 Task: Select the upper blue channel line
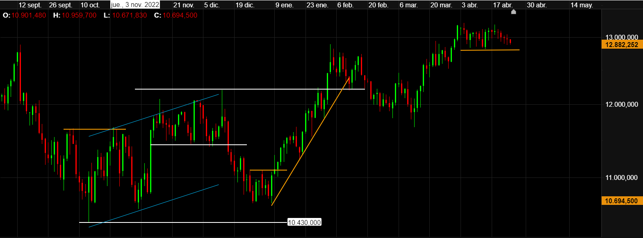(x=154, y=115)
